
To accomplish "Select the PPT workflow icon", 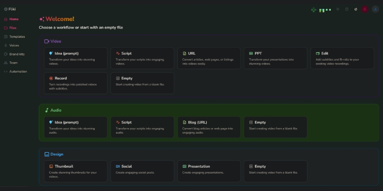I will click(251, 53).
